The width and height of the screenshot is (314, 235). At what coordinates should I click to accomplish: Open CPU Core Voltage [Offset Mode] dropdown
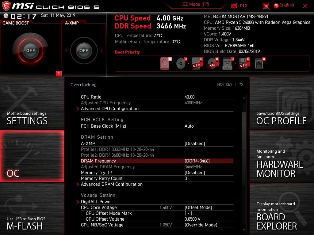(x=198, y=207)
